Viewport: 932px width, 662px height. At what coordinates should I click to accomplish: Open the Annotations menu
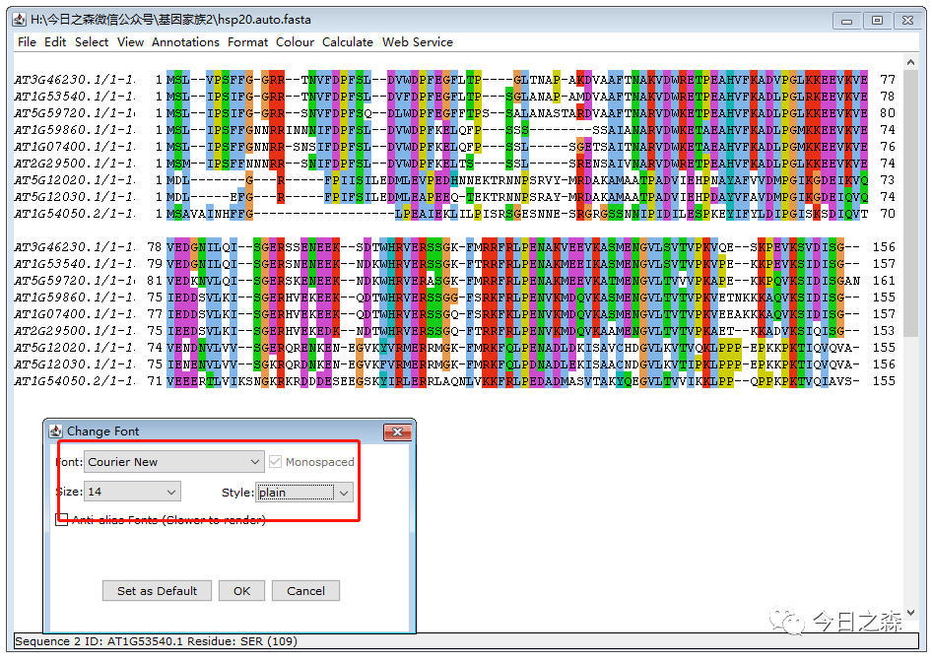point(185,42)
